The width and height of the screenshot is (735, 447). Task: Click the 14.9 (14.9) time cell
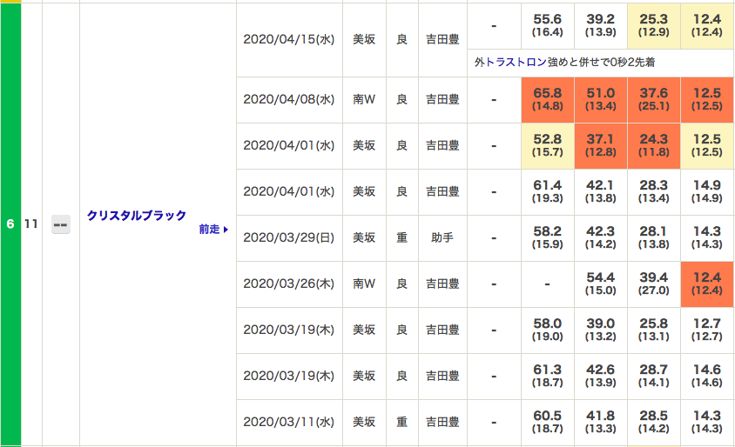pos(707,191)
